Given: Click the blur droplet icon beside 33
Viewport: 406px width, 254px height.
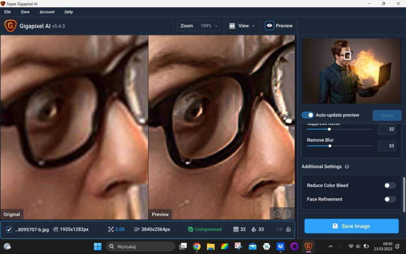Looking at the screenshot, I should tap(254, 229).
